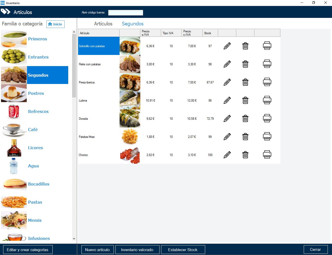
Task: Focus the barcode input field
Action: coord(126,12)
